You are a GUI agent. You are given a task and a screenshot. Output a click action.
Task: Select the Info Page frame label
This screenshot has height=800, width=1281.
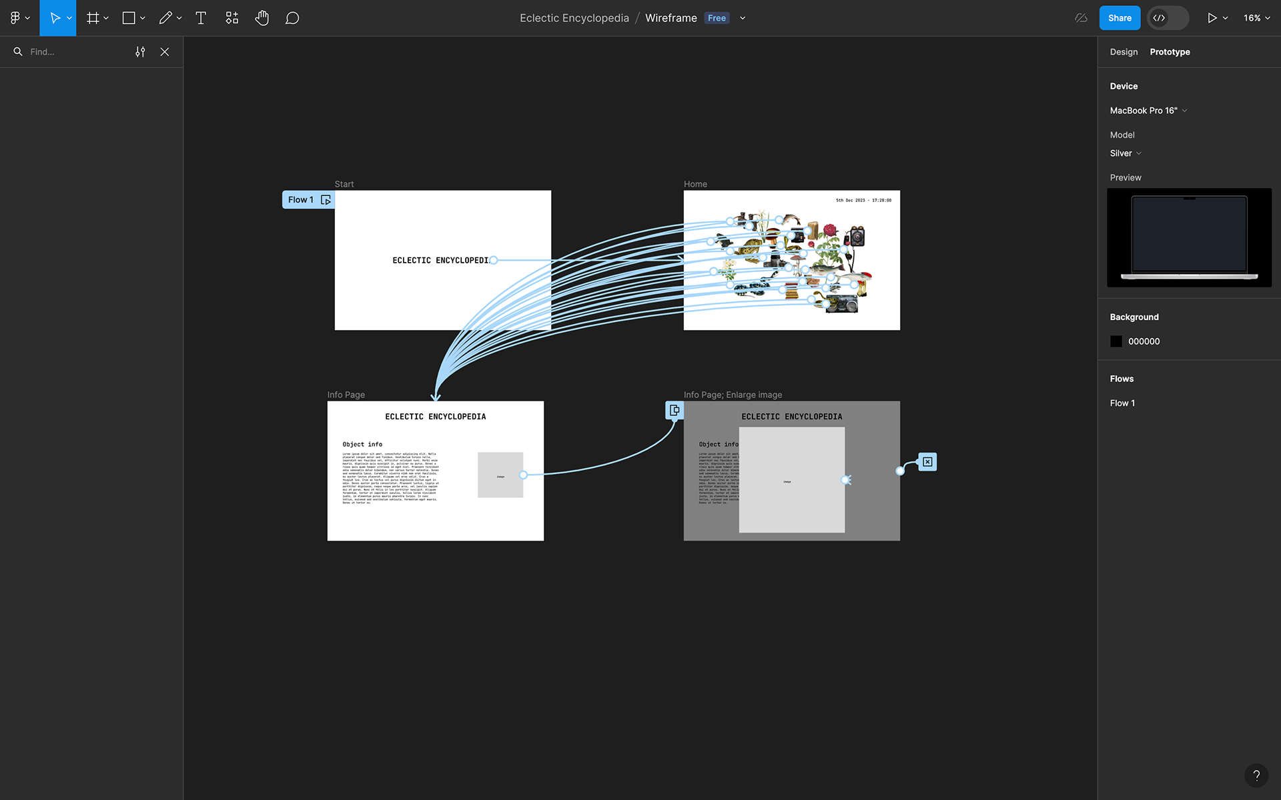pyautogui.click(x=346, y=395)
